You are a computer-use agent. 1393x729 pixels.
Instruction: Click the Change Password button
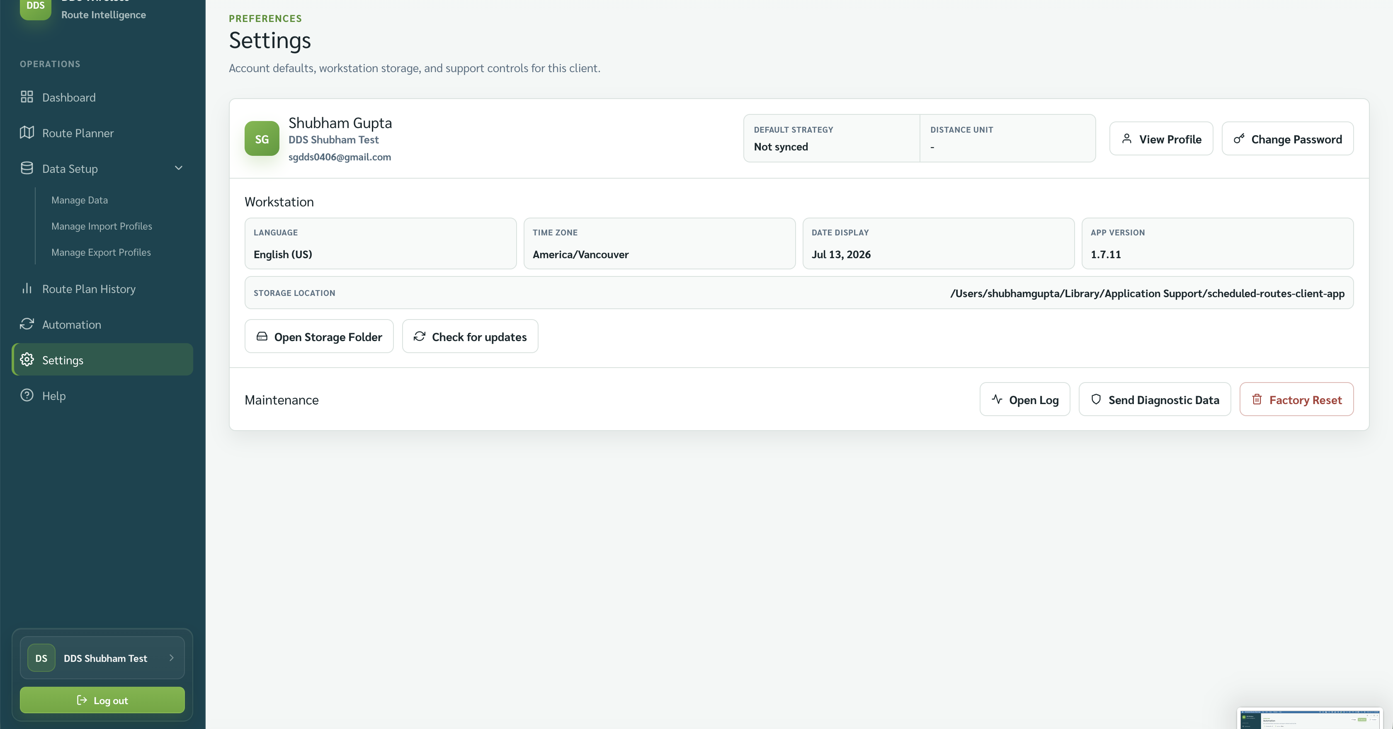[x=1288, y=138]
